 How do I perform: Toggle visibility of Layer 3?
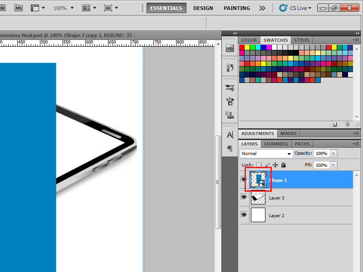coord(244,197)
